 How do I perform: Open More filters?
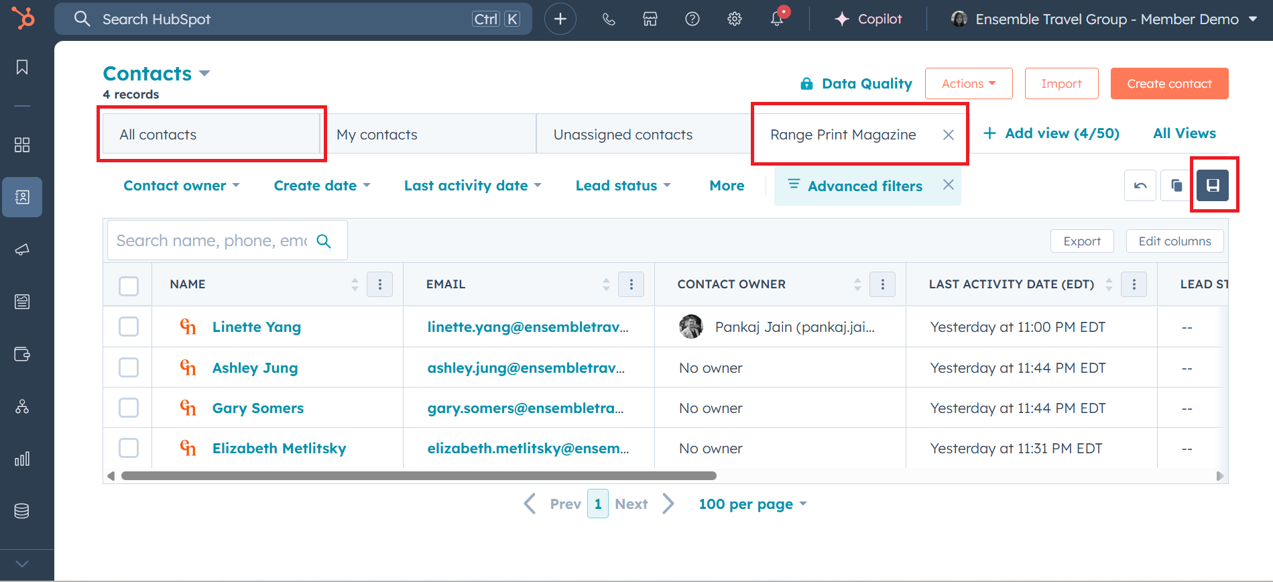click(x=727, y=185)
